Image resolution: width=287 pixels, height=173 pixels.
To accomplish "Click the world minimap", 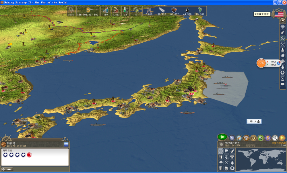I will [261, 160].
